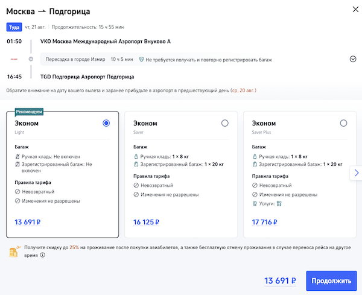Select the Эконом Saver fare radio button

(x=225, y=123)
